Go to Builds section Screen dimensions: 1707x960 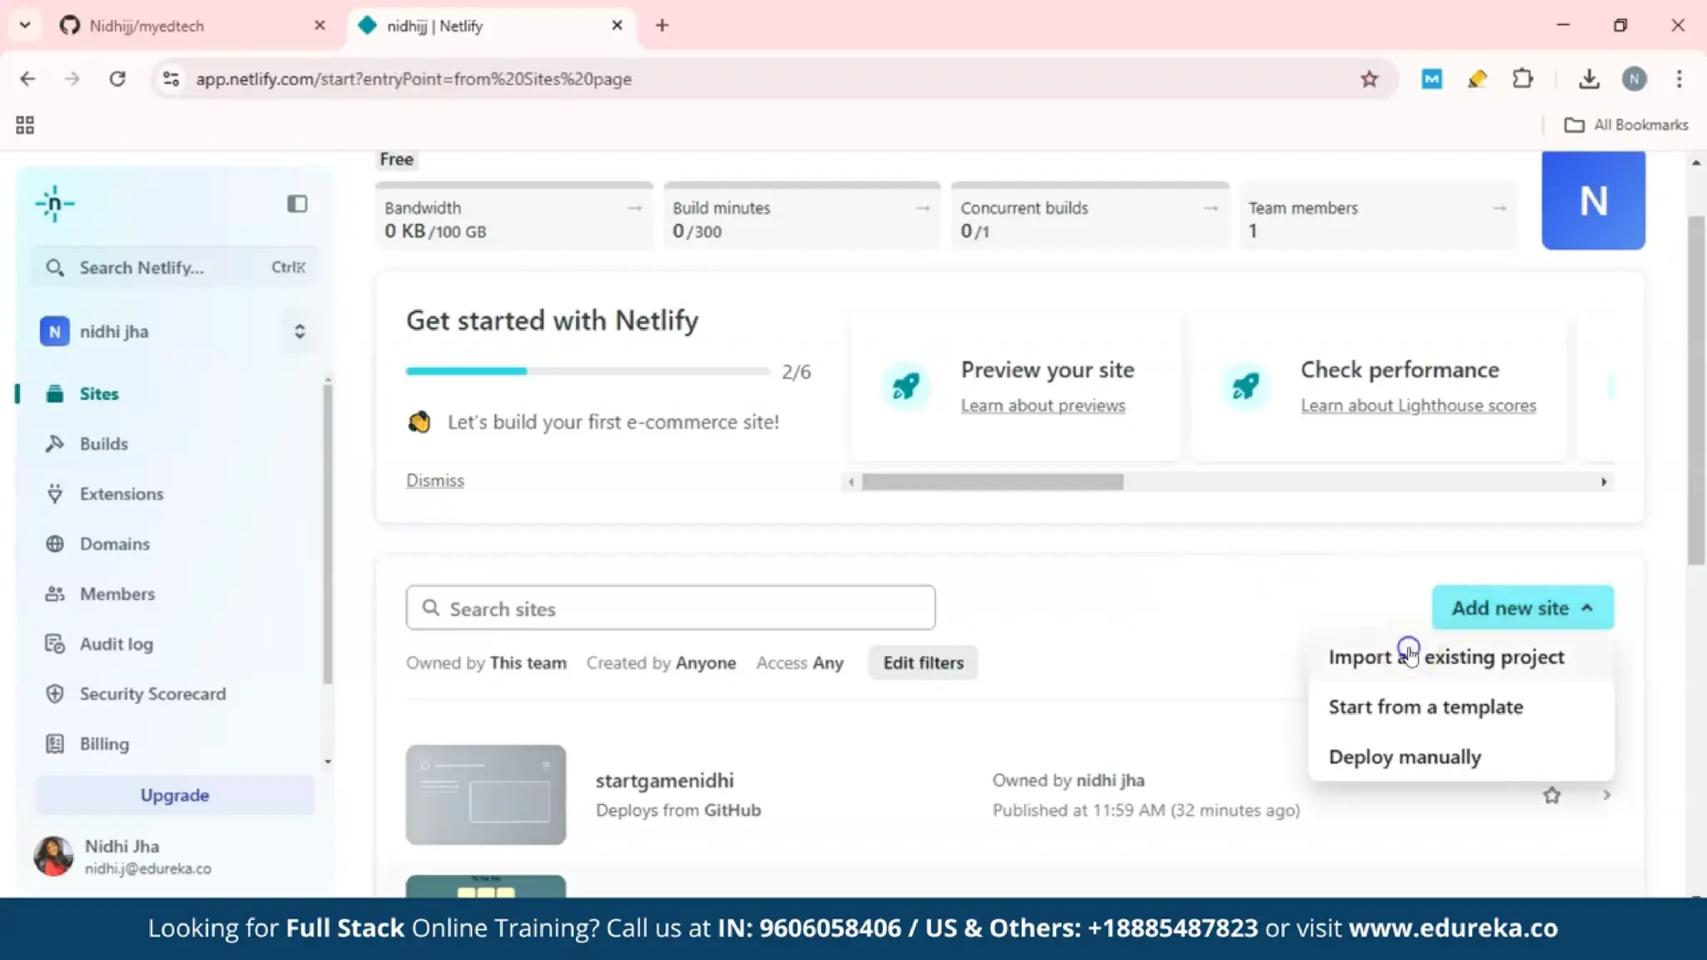103,443
